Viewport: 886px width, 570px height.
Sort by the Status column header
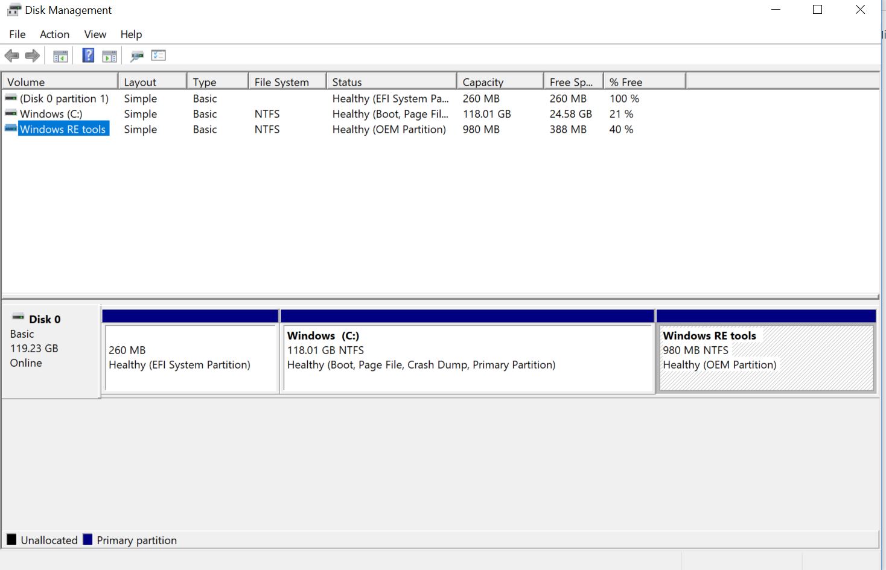point(391,81)
